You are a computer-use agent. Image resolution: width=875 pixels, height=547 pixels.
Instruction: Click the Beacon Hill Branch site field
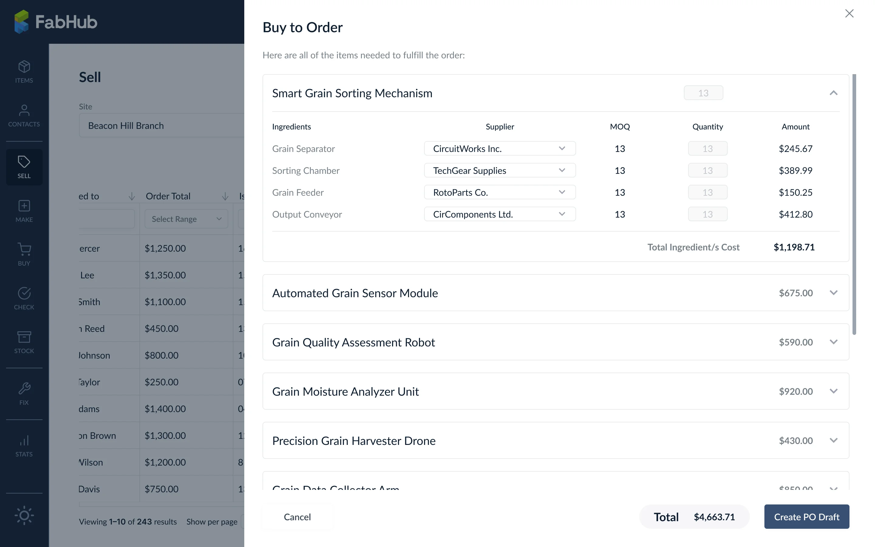coord(162,126)
